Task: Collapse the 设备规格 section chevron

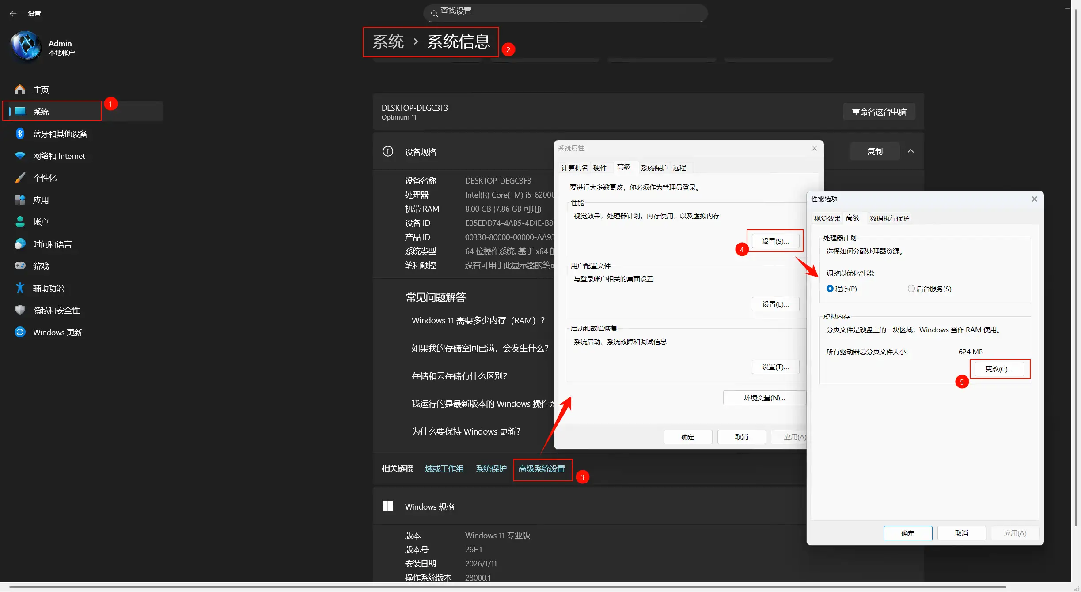Action: (910, 151)
